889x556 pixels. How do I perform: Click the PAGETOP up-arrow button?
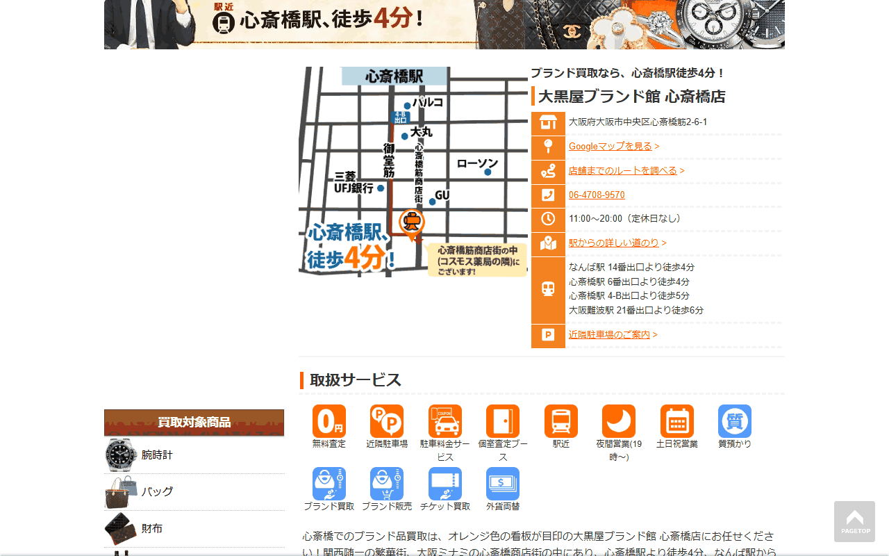point(855,521)
